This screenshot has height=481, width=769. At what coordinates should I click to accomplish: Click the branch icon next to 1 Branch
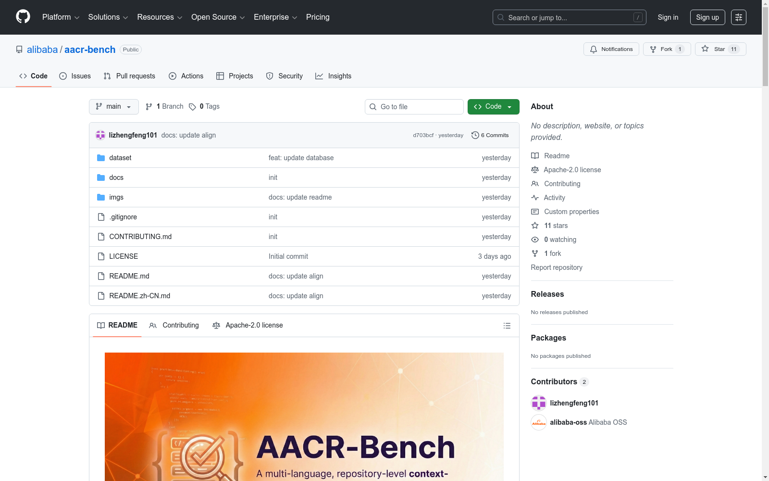pos(149,107)
